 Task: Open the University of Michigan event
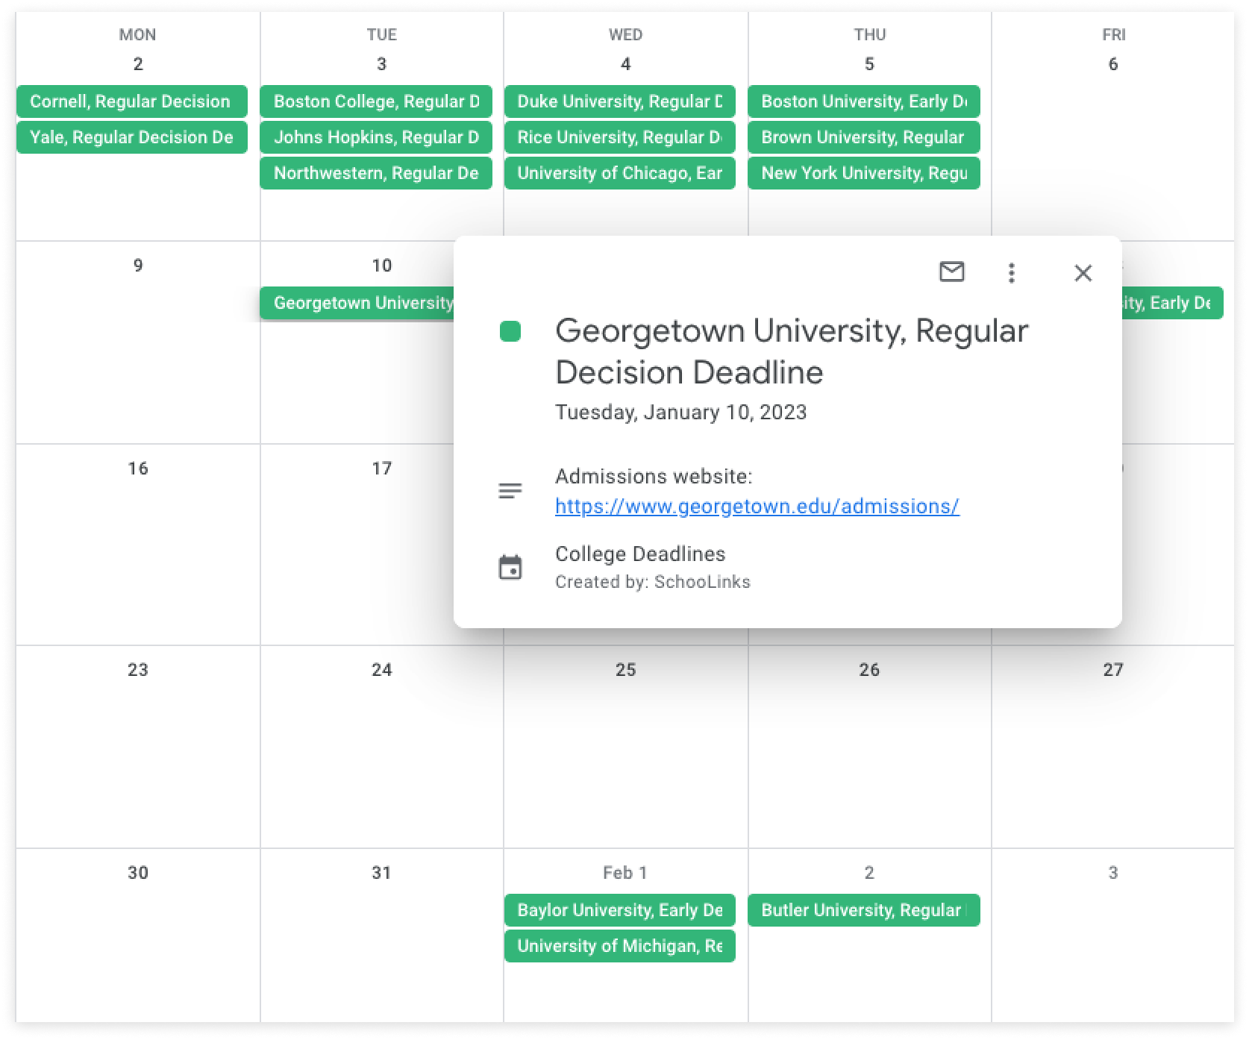tap(619, 946)
